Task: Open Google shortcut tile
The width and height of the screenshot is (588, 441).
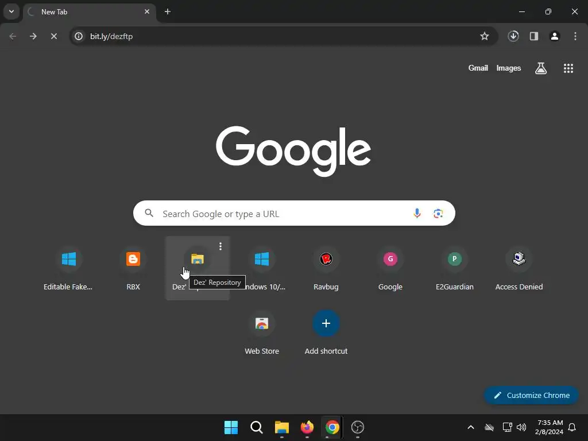Action: (x=390, y=268)
